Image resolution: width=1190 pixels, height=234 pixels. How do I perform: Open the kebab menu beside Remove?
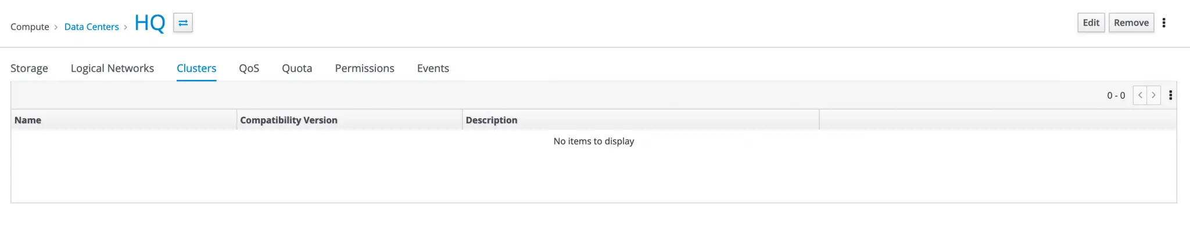pyautogui.click(x=1164, y=23)
